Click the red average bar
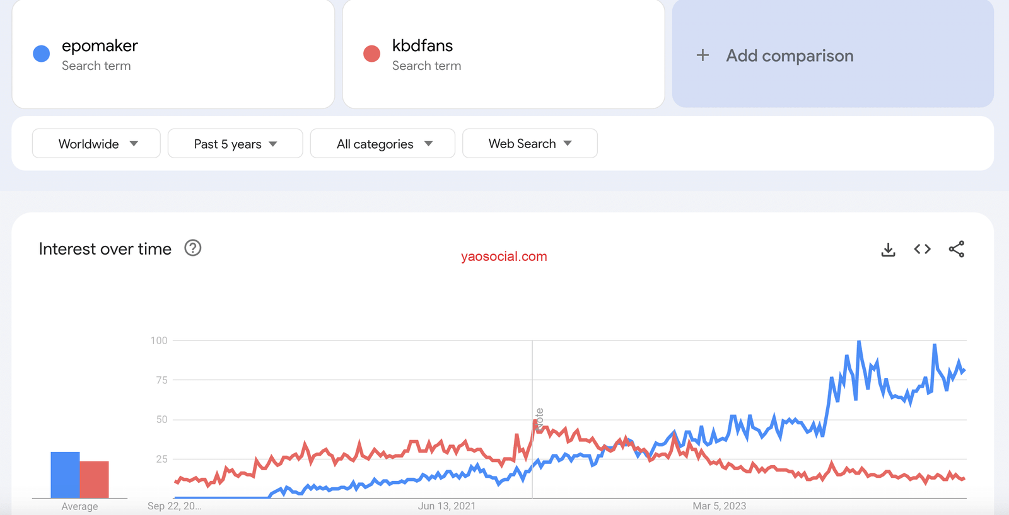Image resolution: width=1009 pixels, height=515 pixels. 95,479
